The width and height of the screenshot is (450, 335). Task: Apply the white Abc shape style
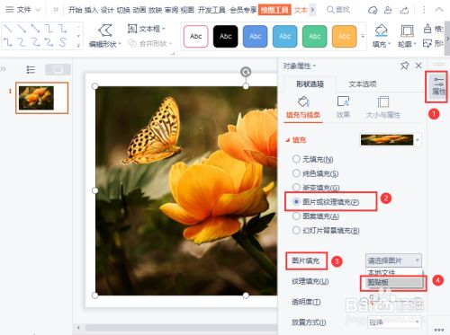(x=195, y=37)
